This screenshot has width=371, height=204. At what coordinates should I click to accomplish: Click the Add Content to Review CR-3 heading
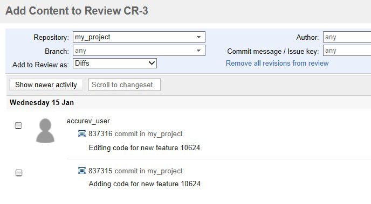(x=77, y=11)
